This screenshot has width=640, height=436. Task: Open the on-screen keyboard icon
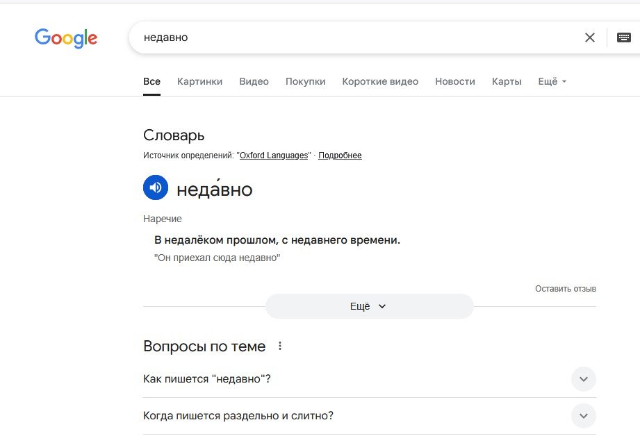coord(624,37)
